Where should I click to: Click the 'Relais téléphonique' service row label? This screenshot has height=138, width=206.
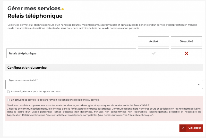coord(23,53)
